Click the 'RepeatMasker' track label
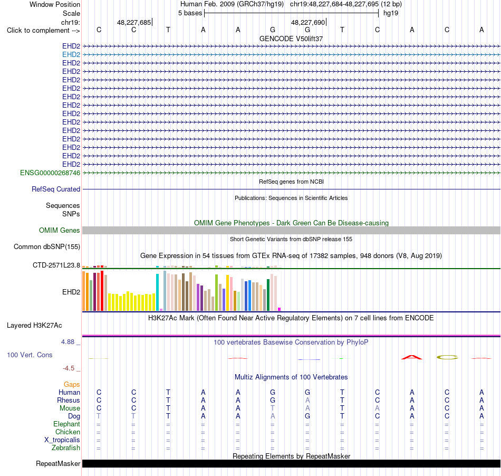 click(x=58, y=463)
